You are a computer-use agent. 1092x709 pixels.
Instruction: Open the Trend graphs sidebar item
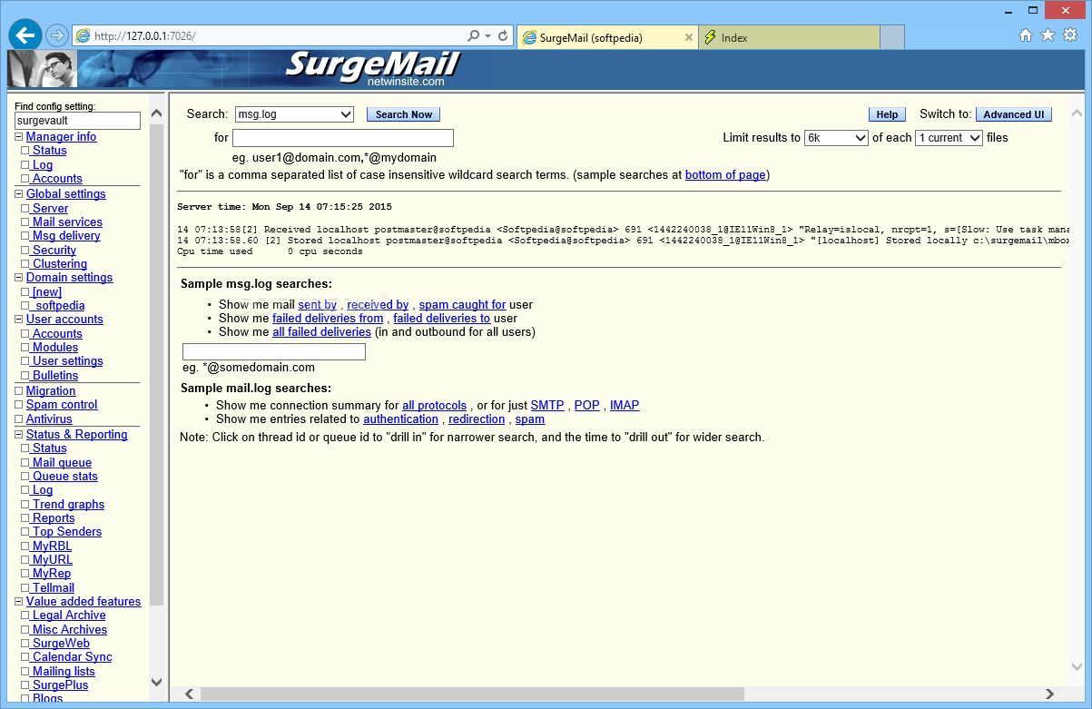pos(67,505)
